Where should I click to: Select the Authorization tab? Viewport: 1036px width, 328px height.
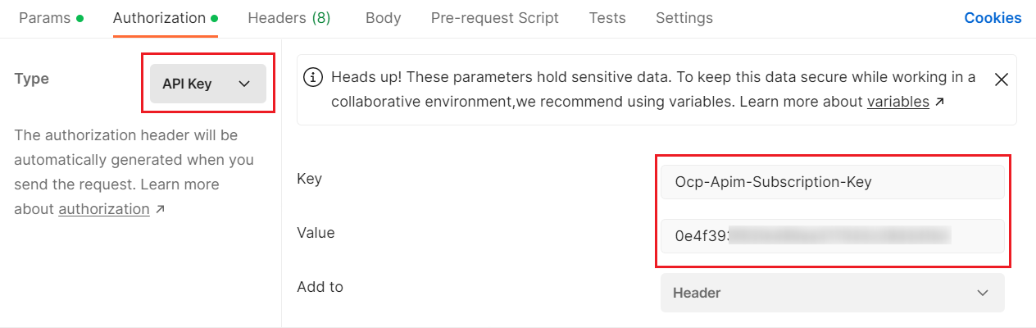click(159, 18)
